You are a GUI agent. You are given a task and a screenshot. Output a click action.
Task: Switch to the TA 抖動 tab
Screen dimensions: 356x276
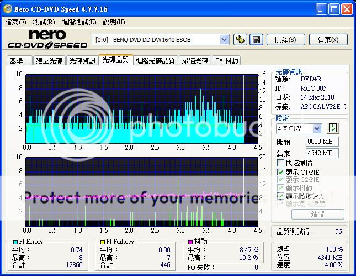click(x=227, y=60)
